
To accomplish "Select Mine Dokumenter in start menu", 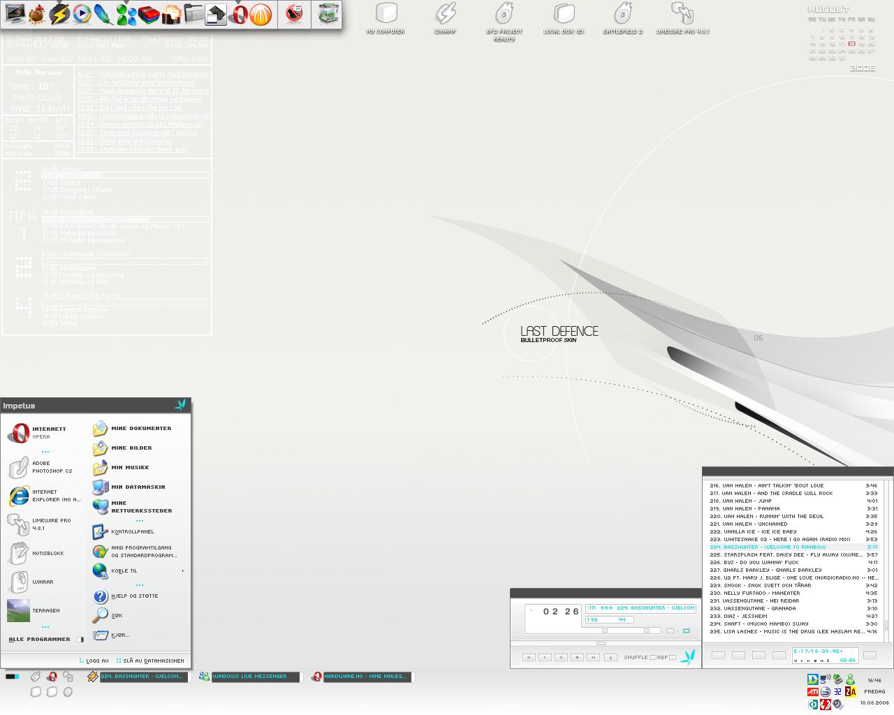I will pos(140,428).
